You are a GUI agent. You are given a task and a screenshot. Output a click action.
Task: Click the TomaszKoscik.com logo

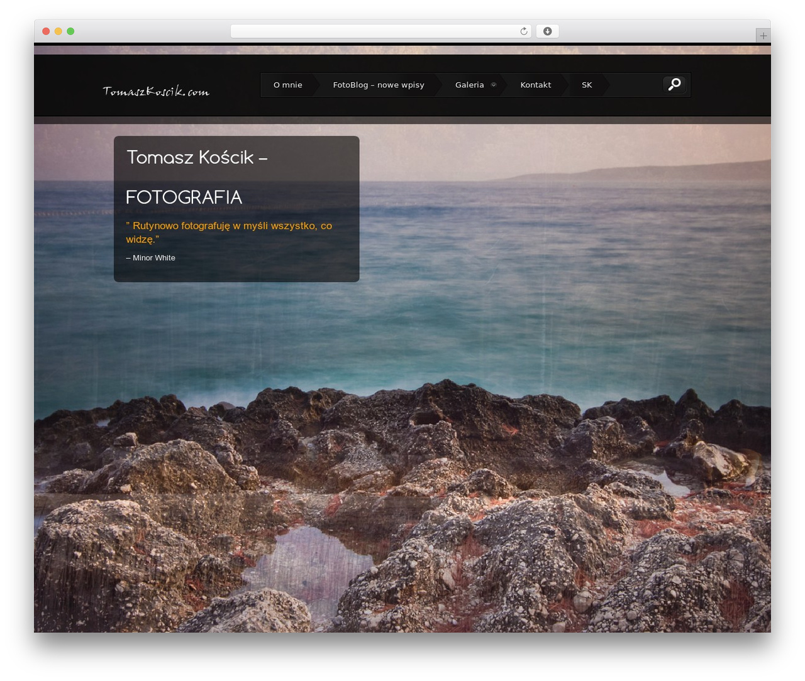156,91
